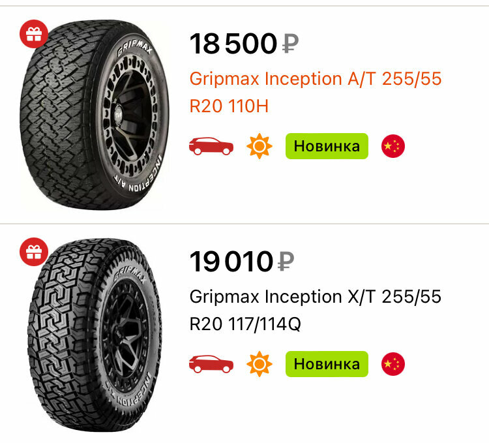489x443 pixels.
Task: Click summer sun icon for Inception X/T
Action: [x=259, y=364]
